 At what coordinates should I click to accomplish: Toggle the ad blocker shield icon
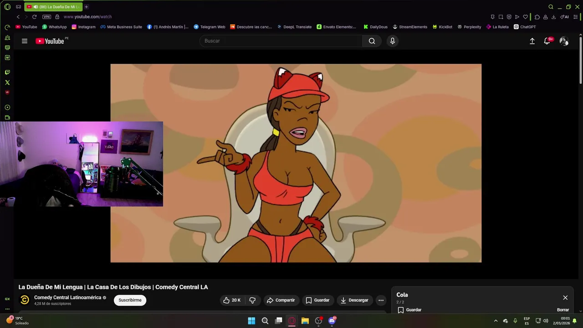509,17
